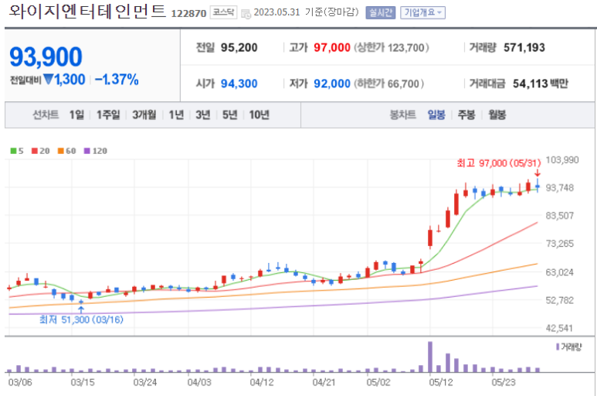This screenshot has height=396, width=597.
Task: Select the 3년 line chart tab
Action: tap(203, 114)
